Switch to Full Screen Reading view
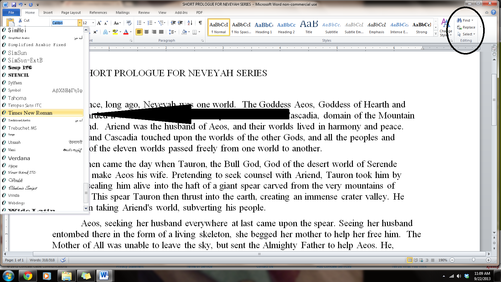Image resolution: width=501 pixels, height=282 pixels. point(416,260)
